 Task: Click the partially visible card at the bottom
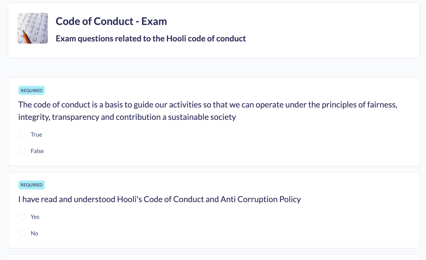coord(214,258)
